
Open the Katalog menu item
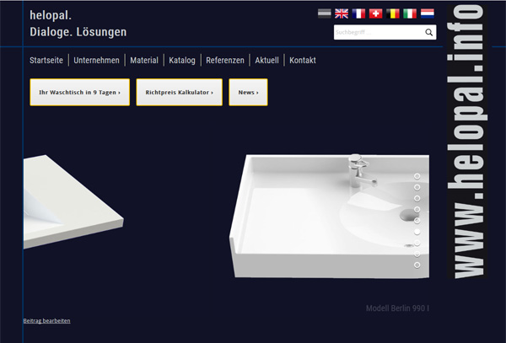[182, 61]
